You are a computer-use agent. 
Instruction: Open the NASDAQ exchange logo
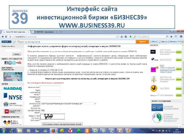click(13, 88)
